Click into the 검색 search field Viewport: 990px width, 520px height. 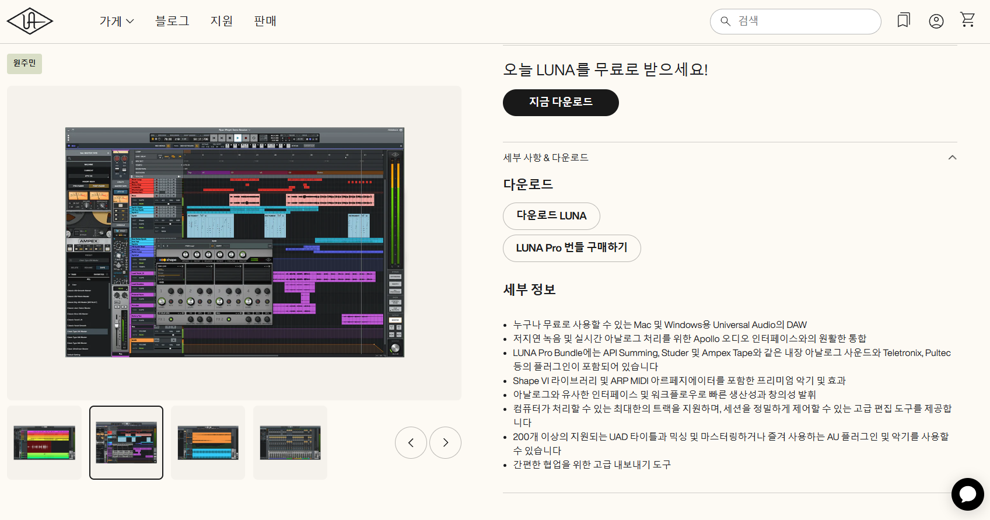click(x=805, y=22)
